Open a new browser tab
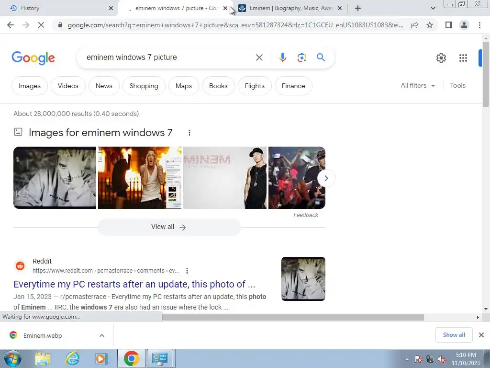 [x=358, y=8]
